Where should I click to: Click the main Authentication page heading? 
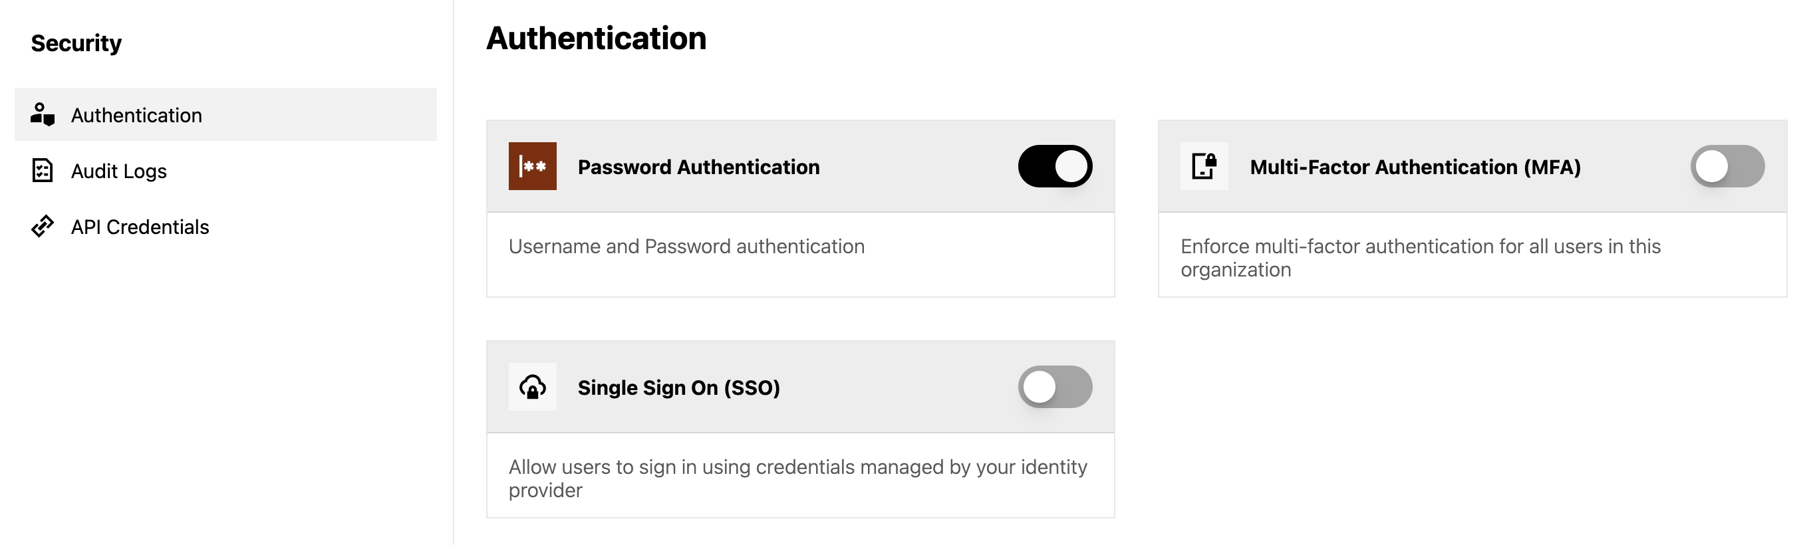pos(595,38)
